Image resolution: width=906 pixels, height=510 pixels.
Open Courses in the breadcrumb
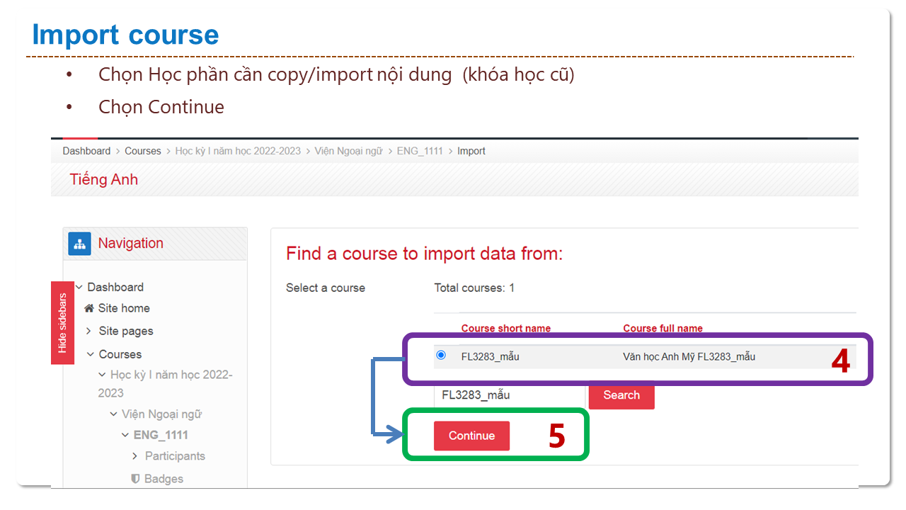pyautogui.click(x=143, y=151)
